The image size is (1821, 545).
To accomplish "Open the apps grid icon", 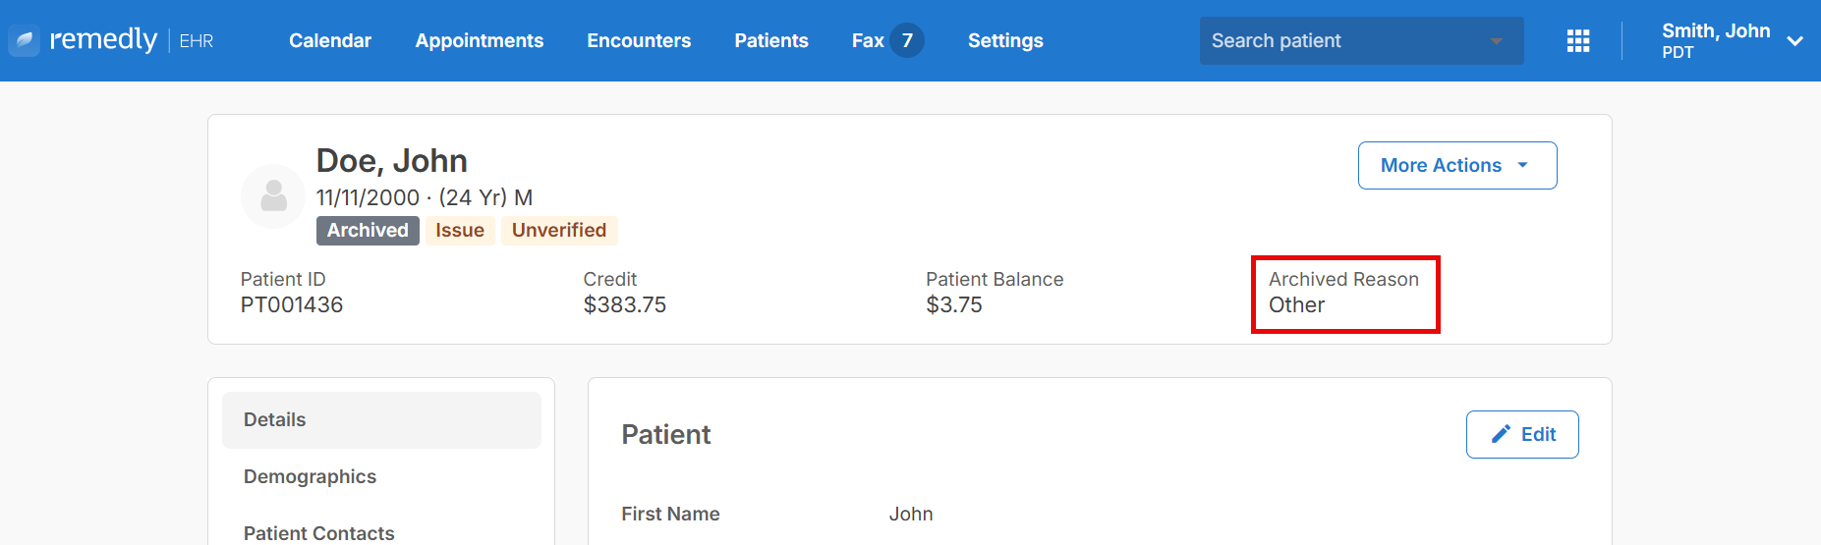I will click(1578, 40).
